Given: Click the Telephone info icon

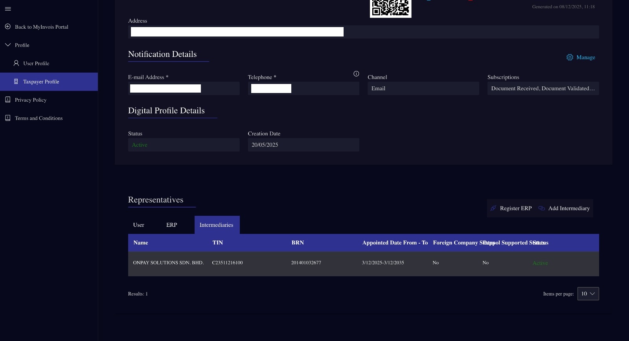Looking at the screenshot, I should [x=356, y=74].
